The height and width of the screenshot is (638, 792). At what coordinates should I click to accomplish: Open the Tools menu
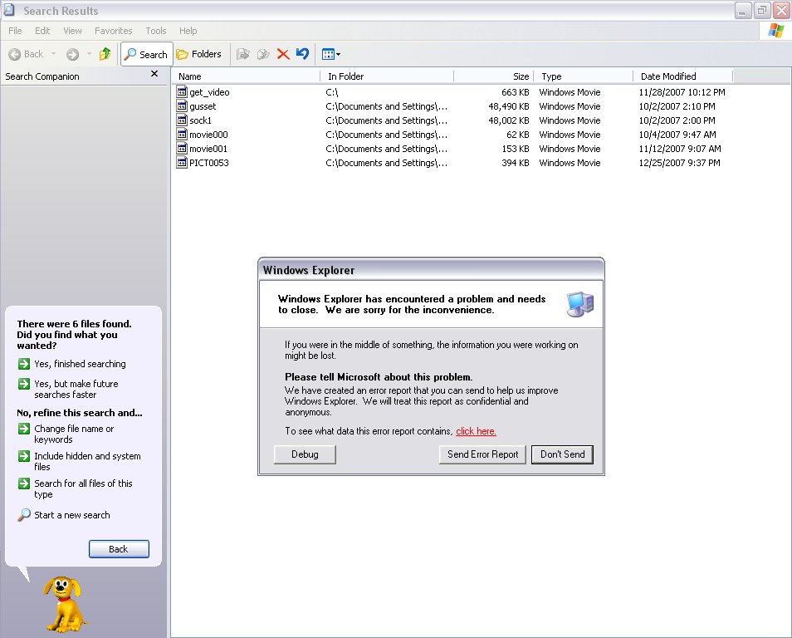(155, 31)
